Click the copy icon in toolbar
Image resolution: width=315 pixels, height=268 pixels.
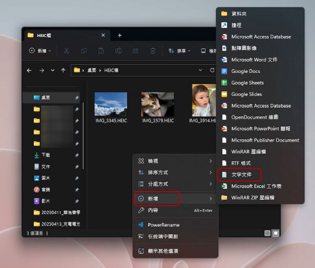click(x=84, y=51)
